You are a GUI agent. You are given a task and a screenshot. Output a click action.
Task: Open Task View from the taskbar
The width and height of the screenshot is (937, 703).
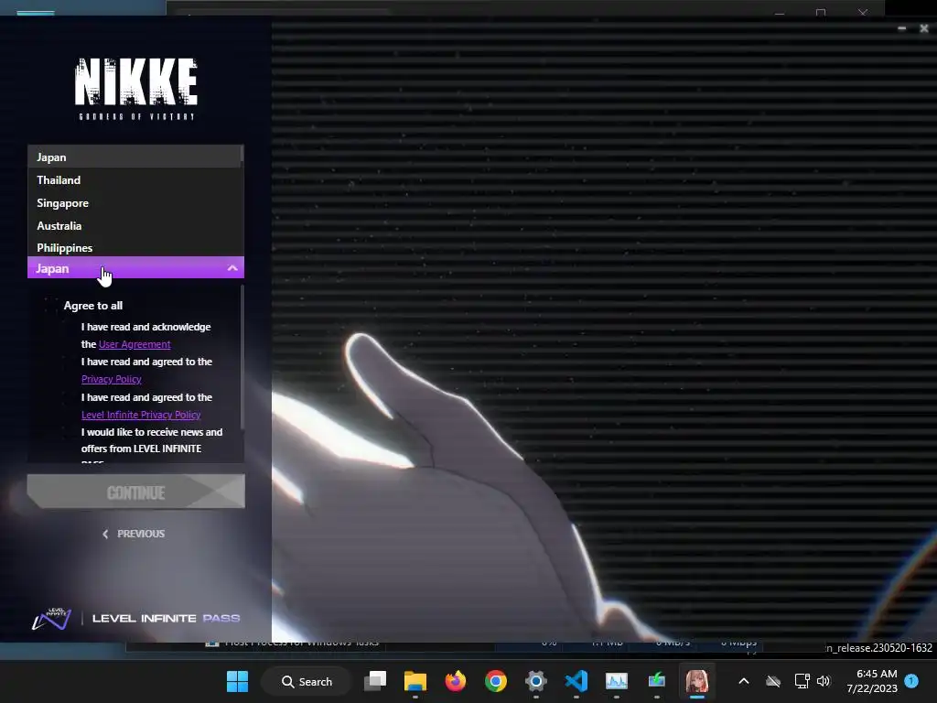tap(375, 681)
